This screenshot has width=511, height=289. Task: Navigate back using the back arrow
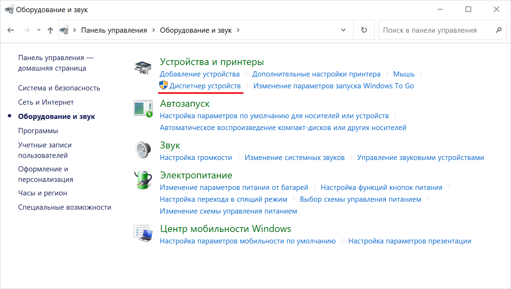[x=11, y=30]
